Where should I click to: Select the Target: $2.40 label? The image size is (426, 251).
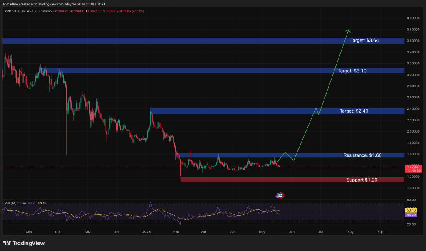click(354, 111)
